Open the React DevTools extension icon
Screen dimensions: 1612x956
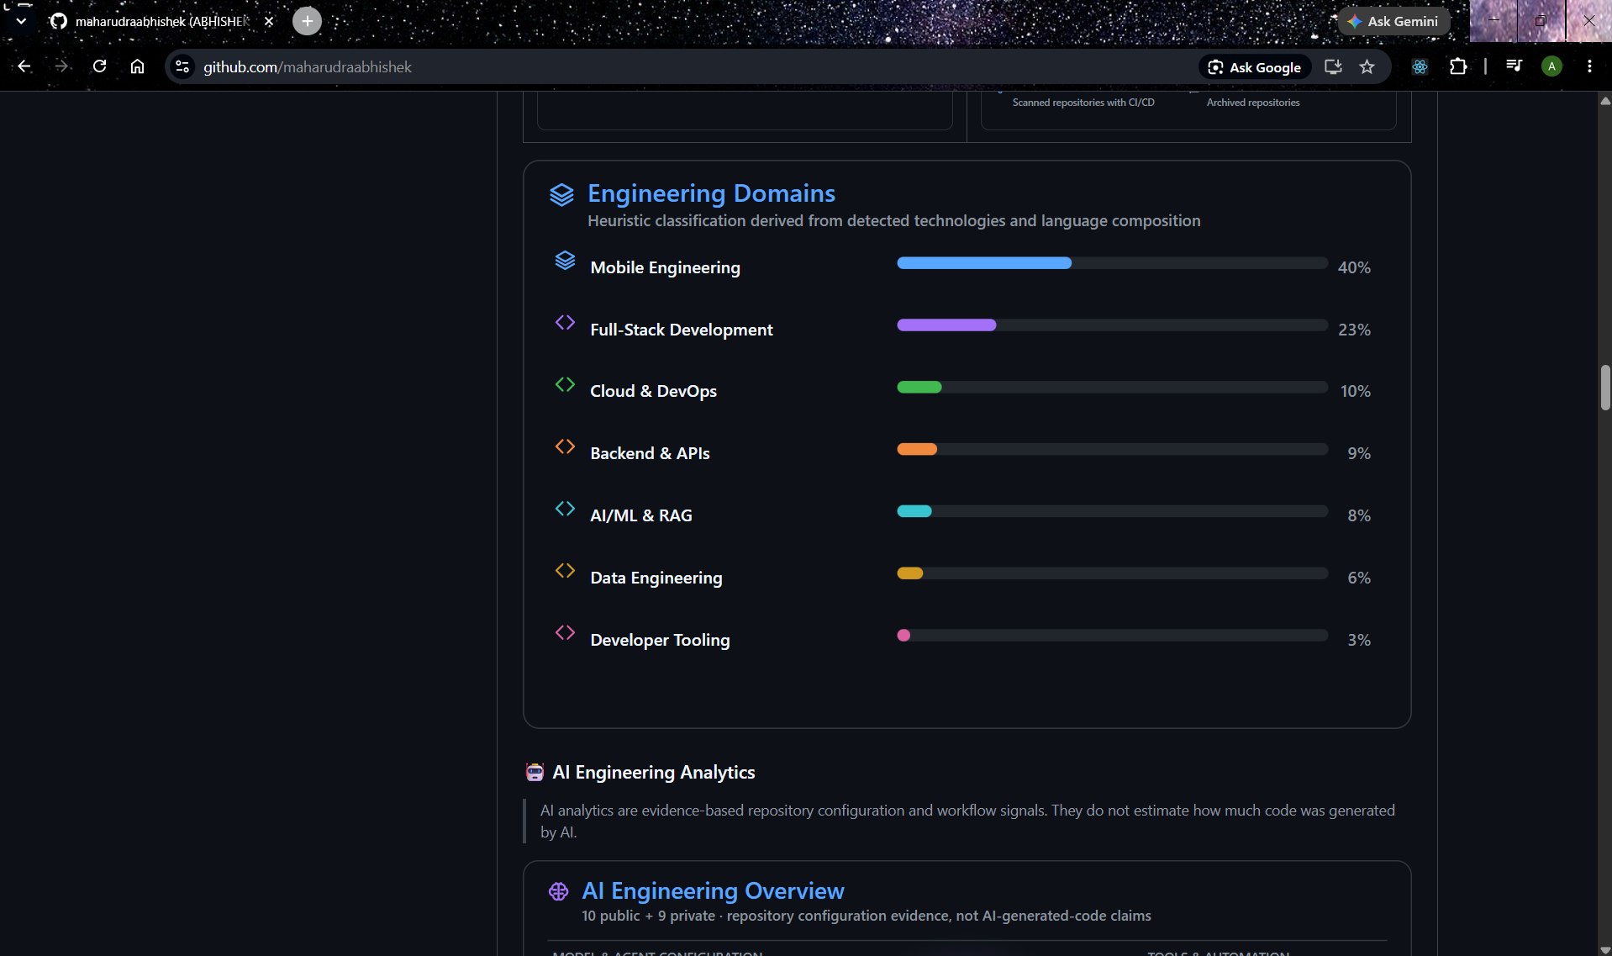(x=1420, y=66)
